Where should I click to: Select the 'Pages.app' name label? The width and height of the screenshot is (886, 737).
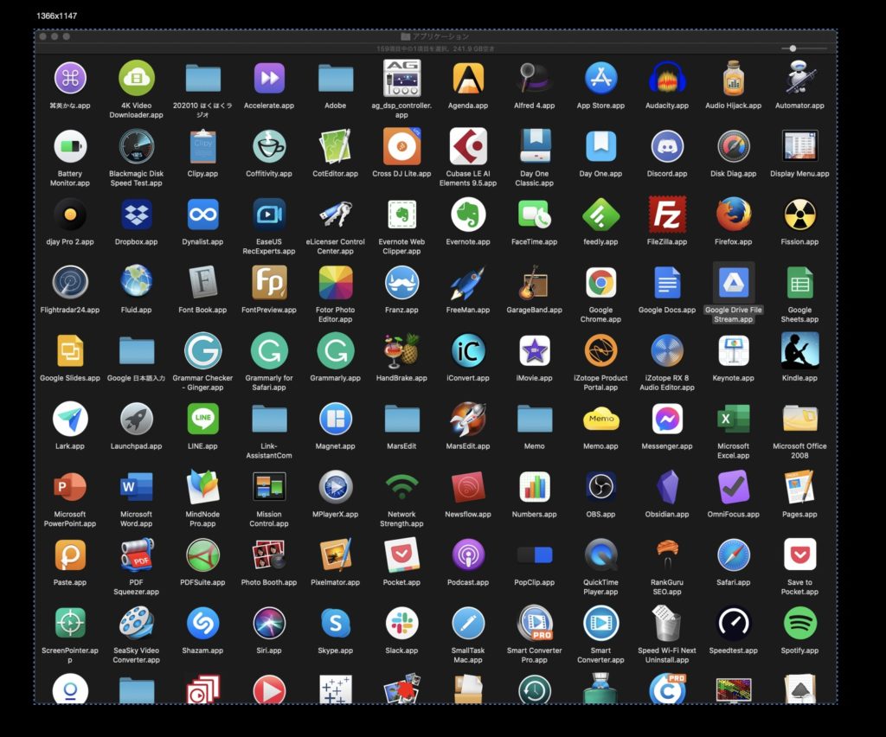point(799,515)
